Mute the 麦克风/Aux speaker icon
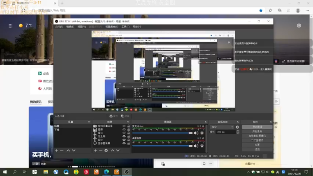Viewport: 313px width, 176px height. click(196, 133)
